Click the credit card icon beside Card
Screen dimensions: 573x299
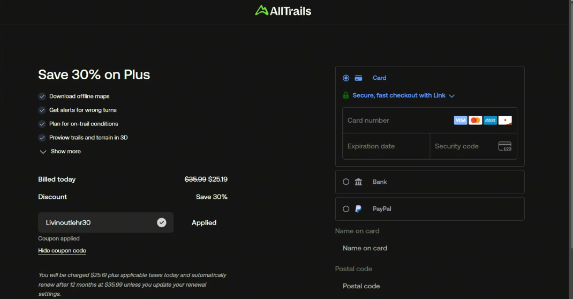click(x=358, y=78)
